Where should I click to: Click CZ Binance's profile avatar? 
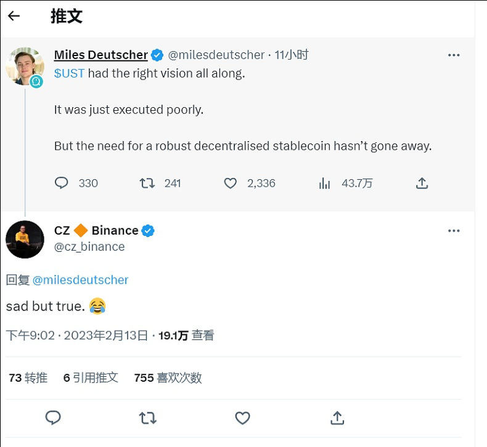(25, 240)
